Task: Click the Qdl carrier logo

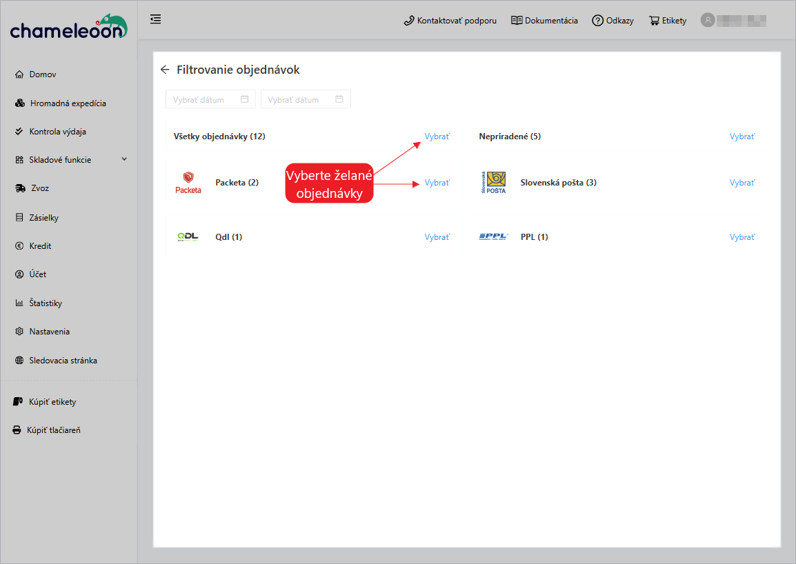Action: [x=188, y=236]
